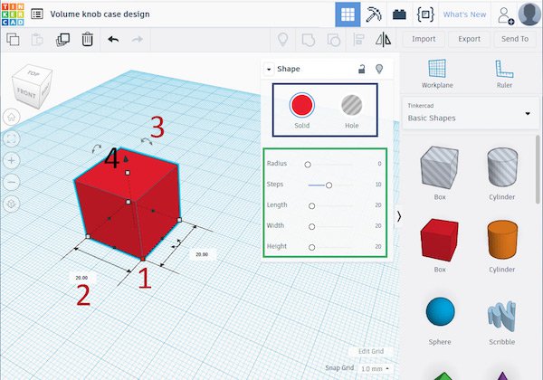
Task: Click the Export button
Action: (x=469, y=39)
